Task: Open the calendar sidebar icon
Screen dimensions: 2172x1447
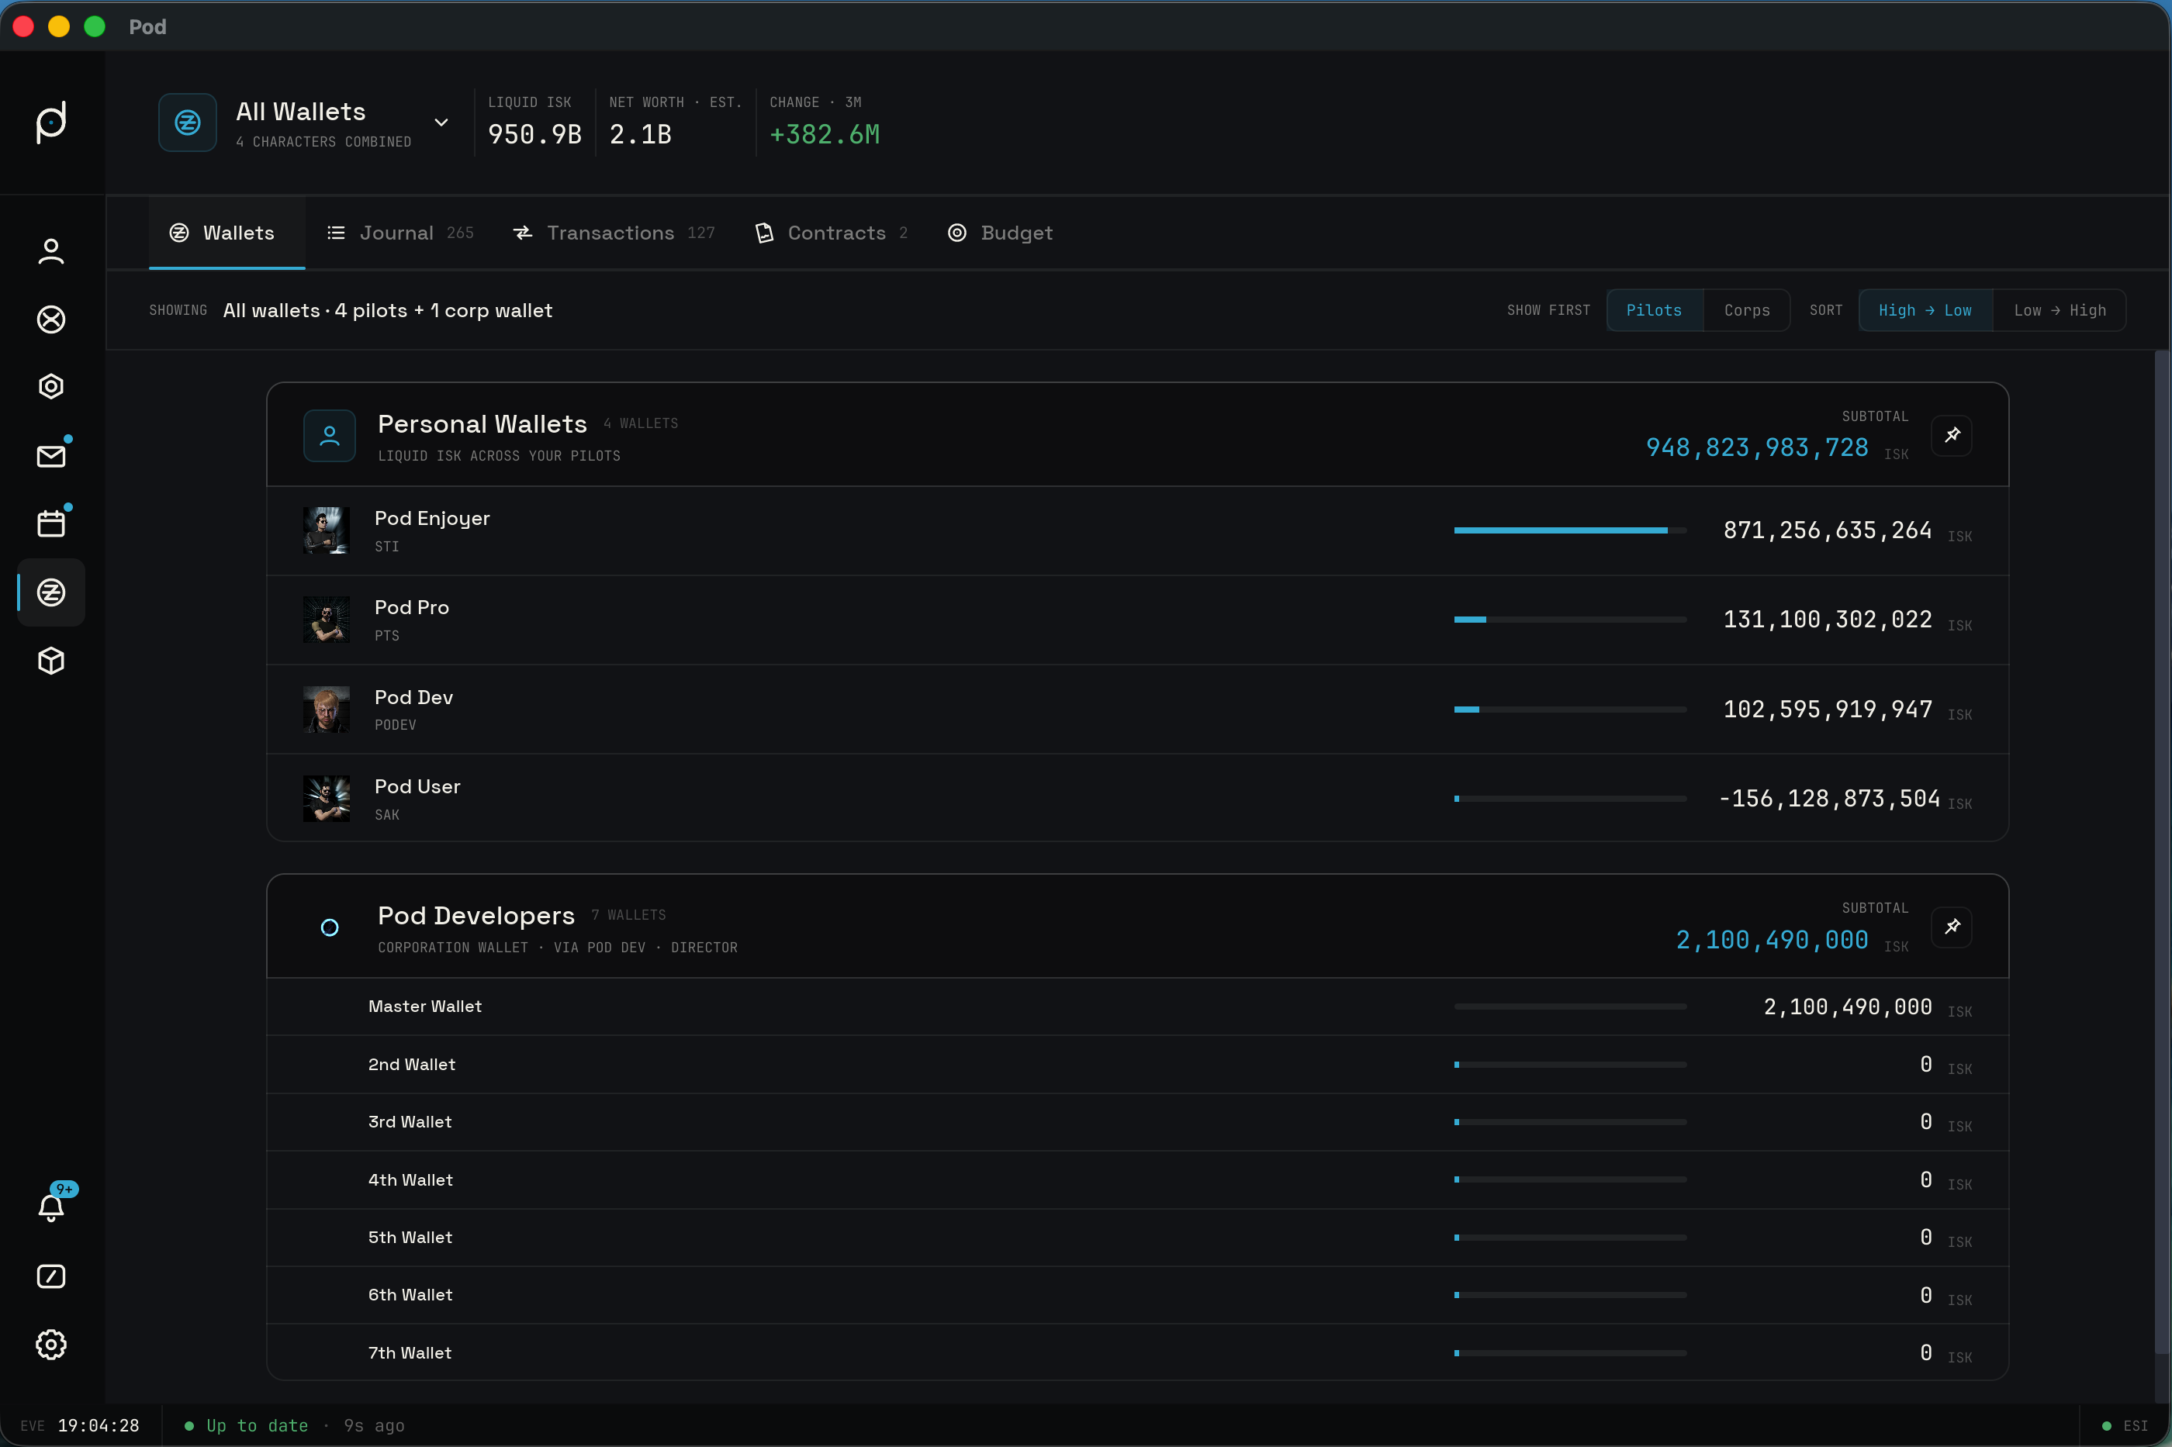Action: [x=50, y=524]
